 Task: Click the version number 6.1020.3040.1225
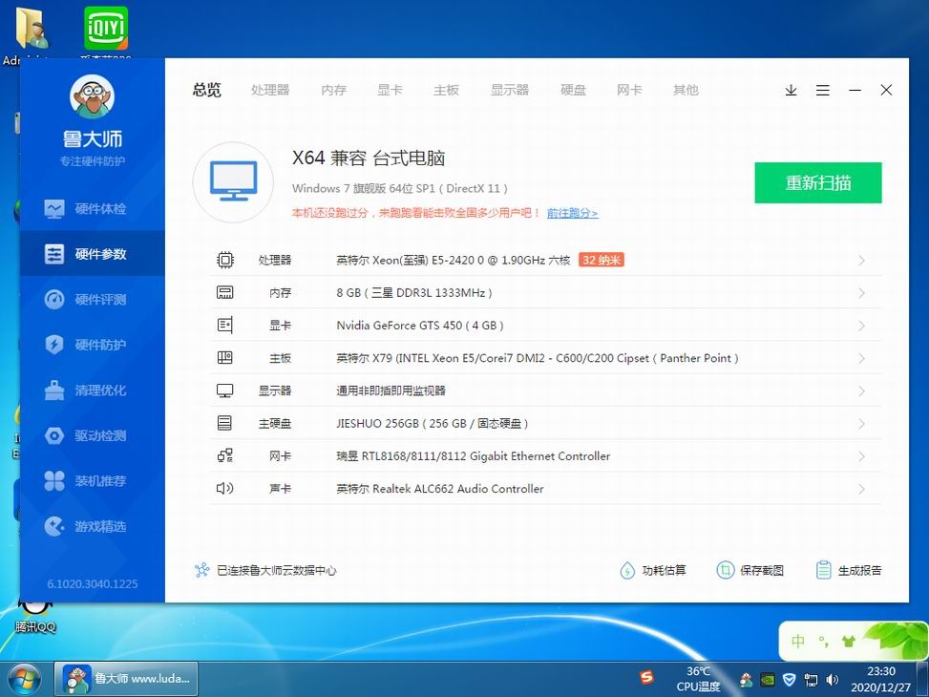click(93, 583)
